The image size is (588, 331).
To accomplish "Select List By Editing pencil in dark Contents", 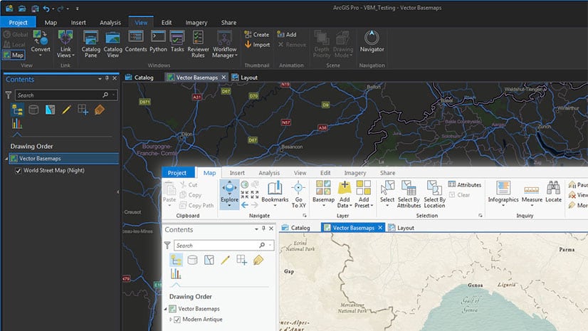I will pyautogui.click(x=66, y=110).
